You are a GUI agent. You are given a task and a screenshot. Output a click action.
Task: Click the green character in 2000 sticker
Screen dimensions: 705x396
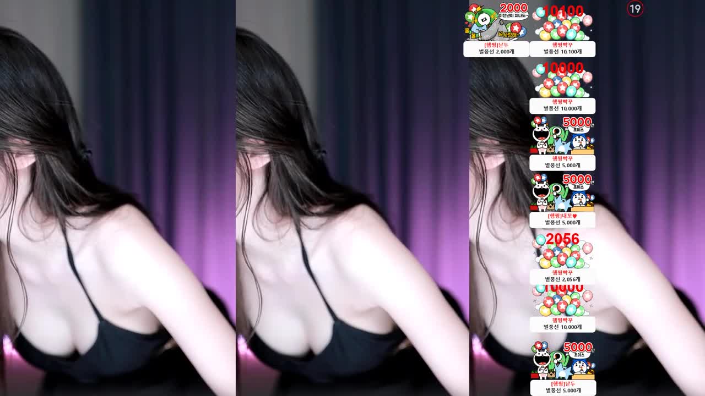pyautogui.click(x=485, y=22)
